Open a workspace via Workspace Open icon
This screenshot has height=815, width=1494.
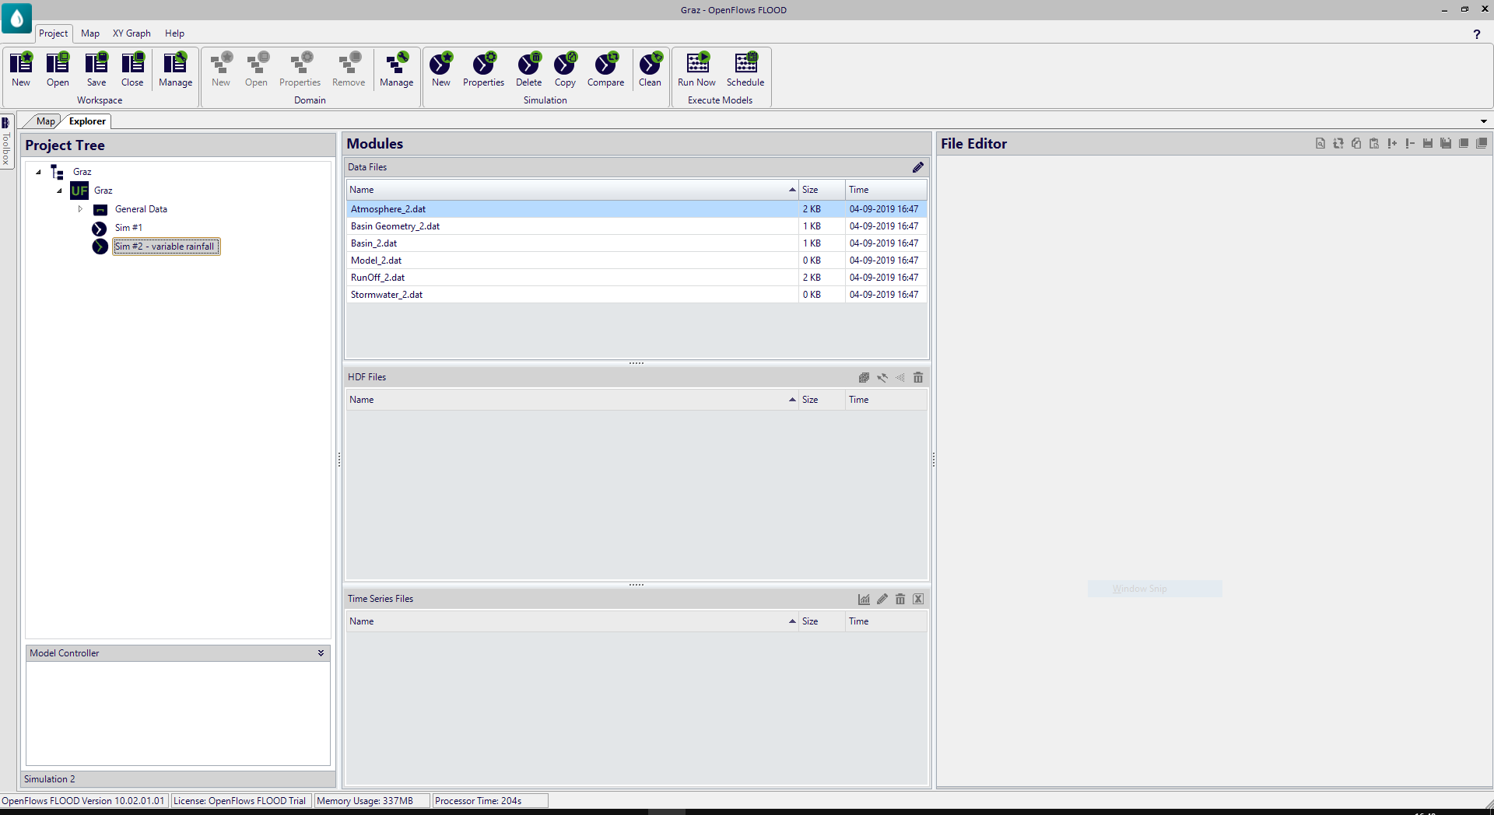pyautogui.click(x=58, y=69)
